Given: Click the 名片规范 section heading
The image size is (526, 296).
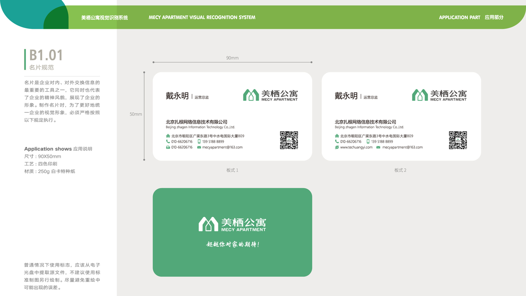Looking at the screenshot, I should point(42,67).
